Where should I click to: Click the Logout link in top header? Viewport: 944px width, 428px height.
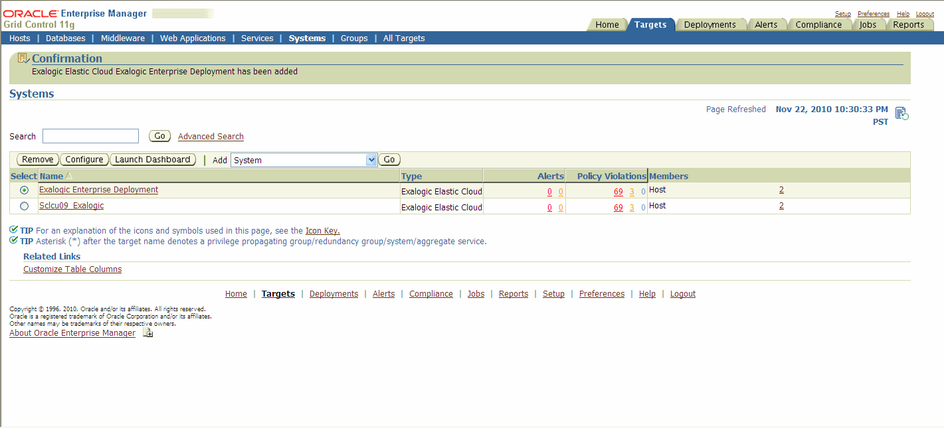(925, 14)
